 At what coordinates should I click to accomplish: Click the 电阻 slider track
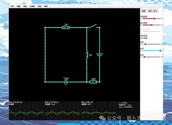(151, 57)
